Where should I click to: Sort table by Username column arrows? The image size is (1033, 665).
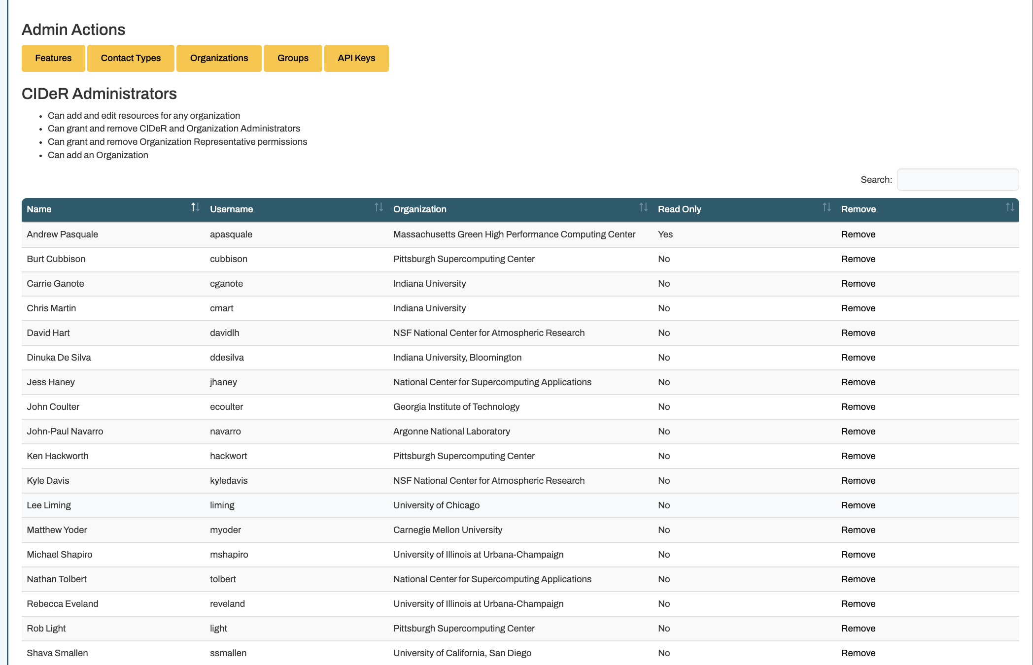point(379,207)
